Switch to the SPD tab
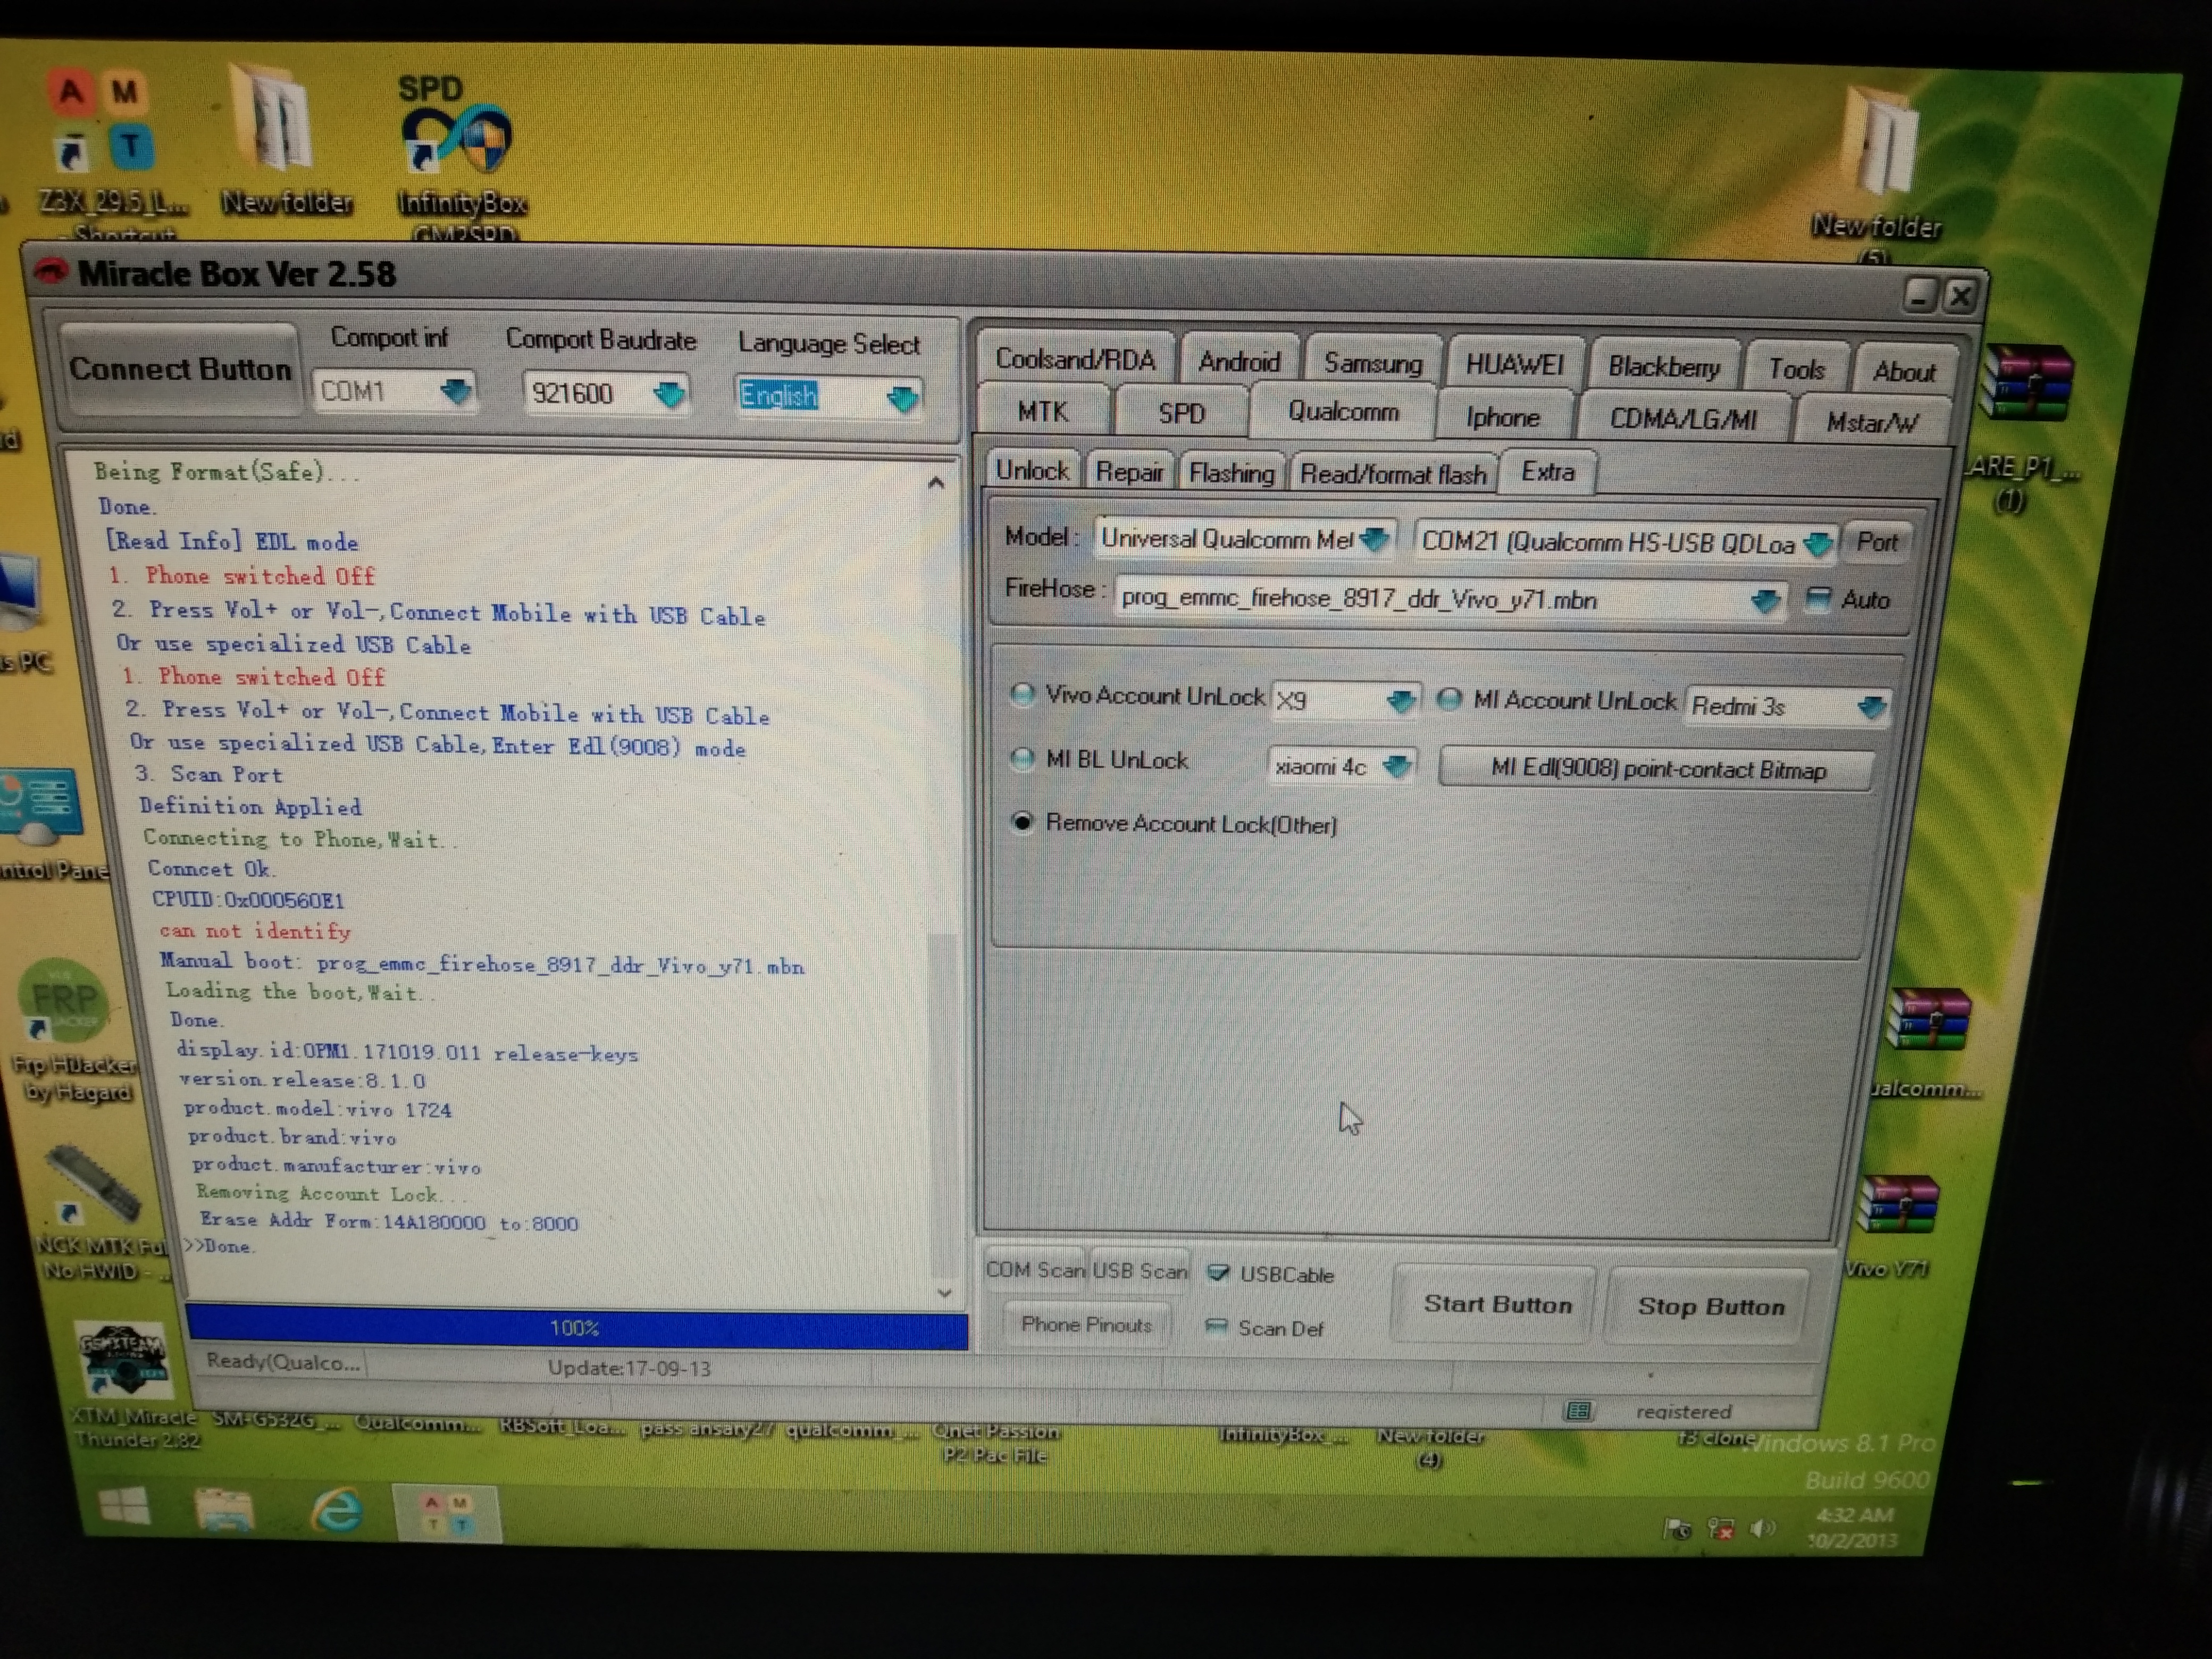The image size is (2212, 1659). pos(1181,413)
